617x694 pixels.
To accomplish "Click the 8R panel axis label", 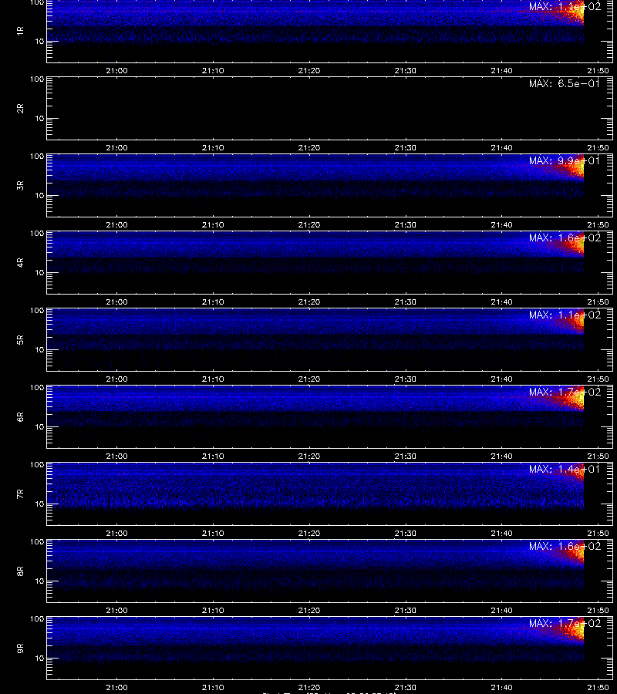I will 20,571.
